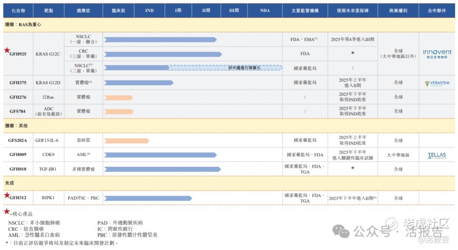Click the 主要監管機構 column header
Viewport: 458px width, 250px height.
pyautogui.click(x=305, y=11)
